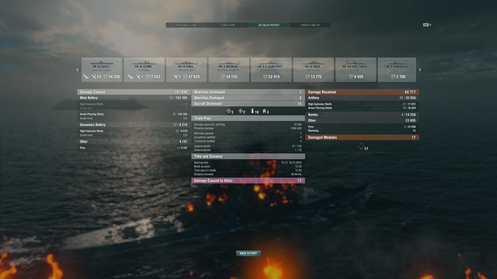Viewport: 497px width, 279px height.
Task: Click the aircraft icon on the Essex card
Action: point(86,77)
